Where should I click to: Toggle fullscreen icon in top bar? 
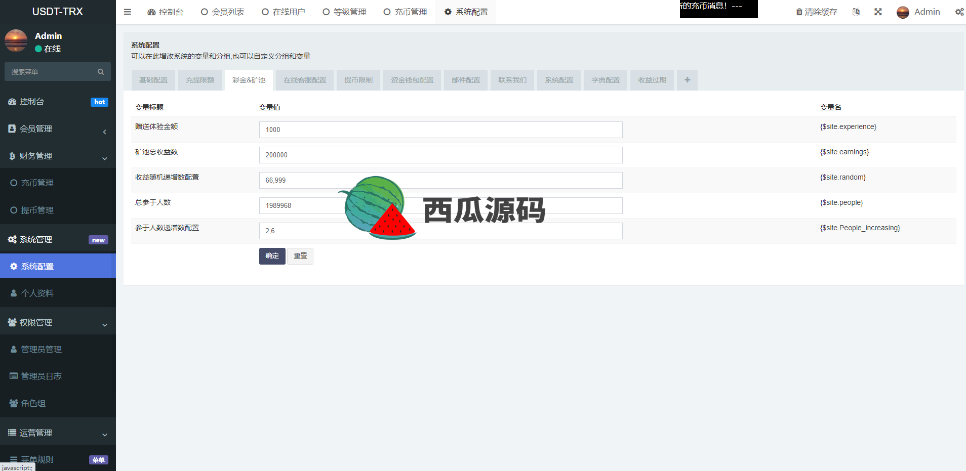[x=878, y=12]
